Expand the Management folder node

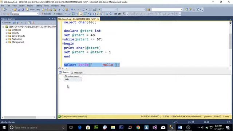pyautogui.click(x=7, y=42)
